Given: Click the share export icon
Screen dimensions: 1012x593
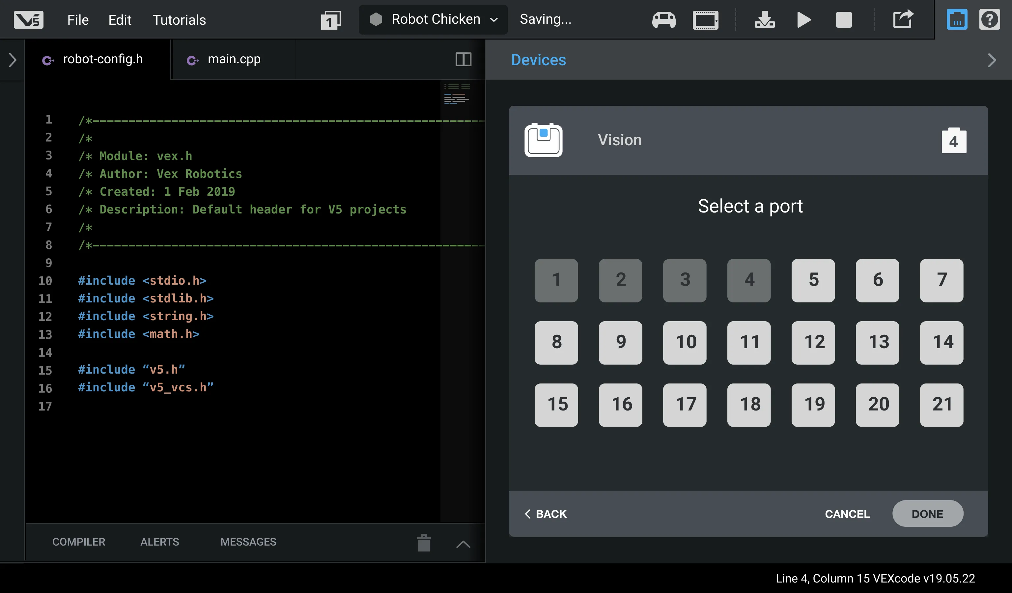Looking at the screenshot, I should click(x=903, y=19).
